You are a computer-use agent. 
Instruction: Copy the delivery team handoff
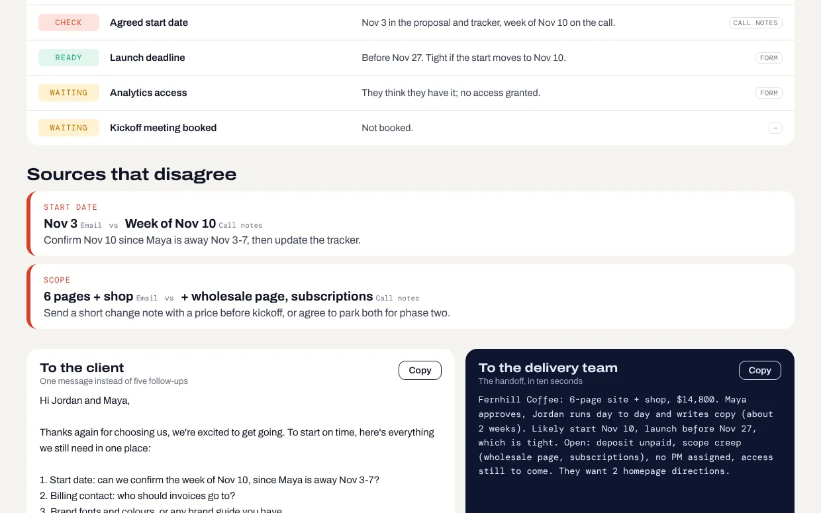[x=759, y=370]
